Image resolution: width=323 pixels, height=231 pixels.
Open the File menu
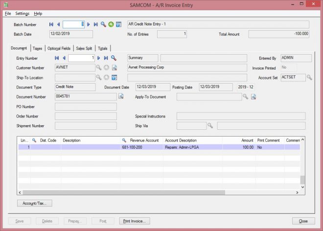pos(8,14)
